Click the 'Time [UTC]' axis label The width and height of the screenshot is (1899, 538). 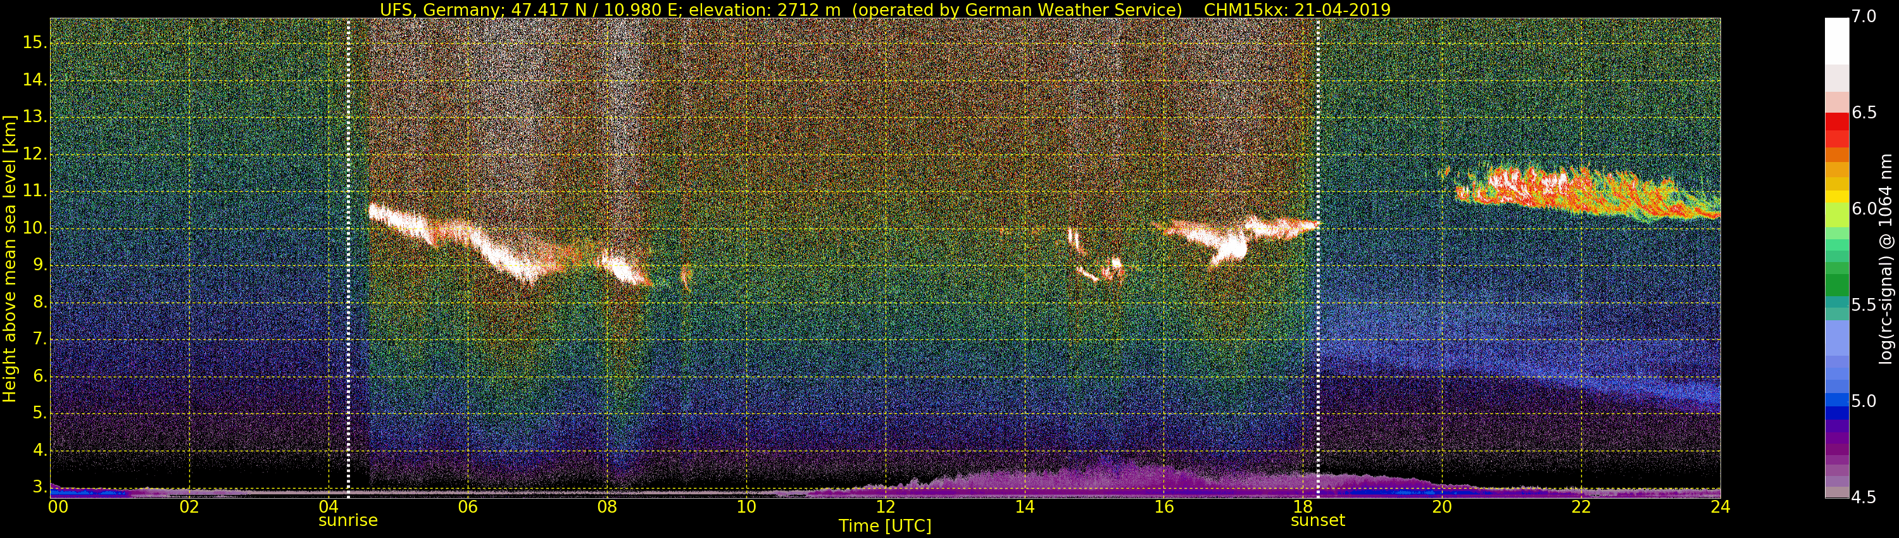[885, 526]
